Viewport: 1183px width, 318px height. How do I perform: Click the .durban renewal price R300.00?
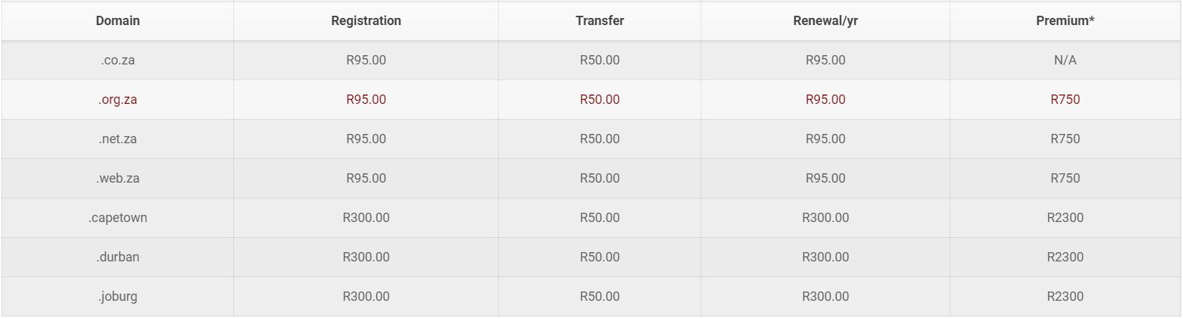pyautogui.click(x=826, y=257)
